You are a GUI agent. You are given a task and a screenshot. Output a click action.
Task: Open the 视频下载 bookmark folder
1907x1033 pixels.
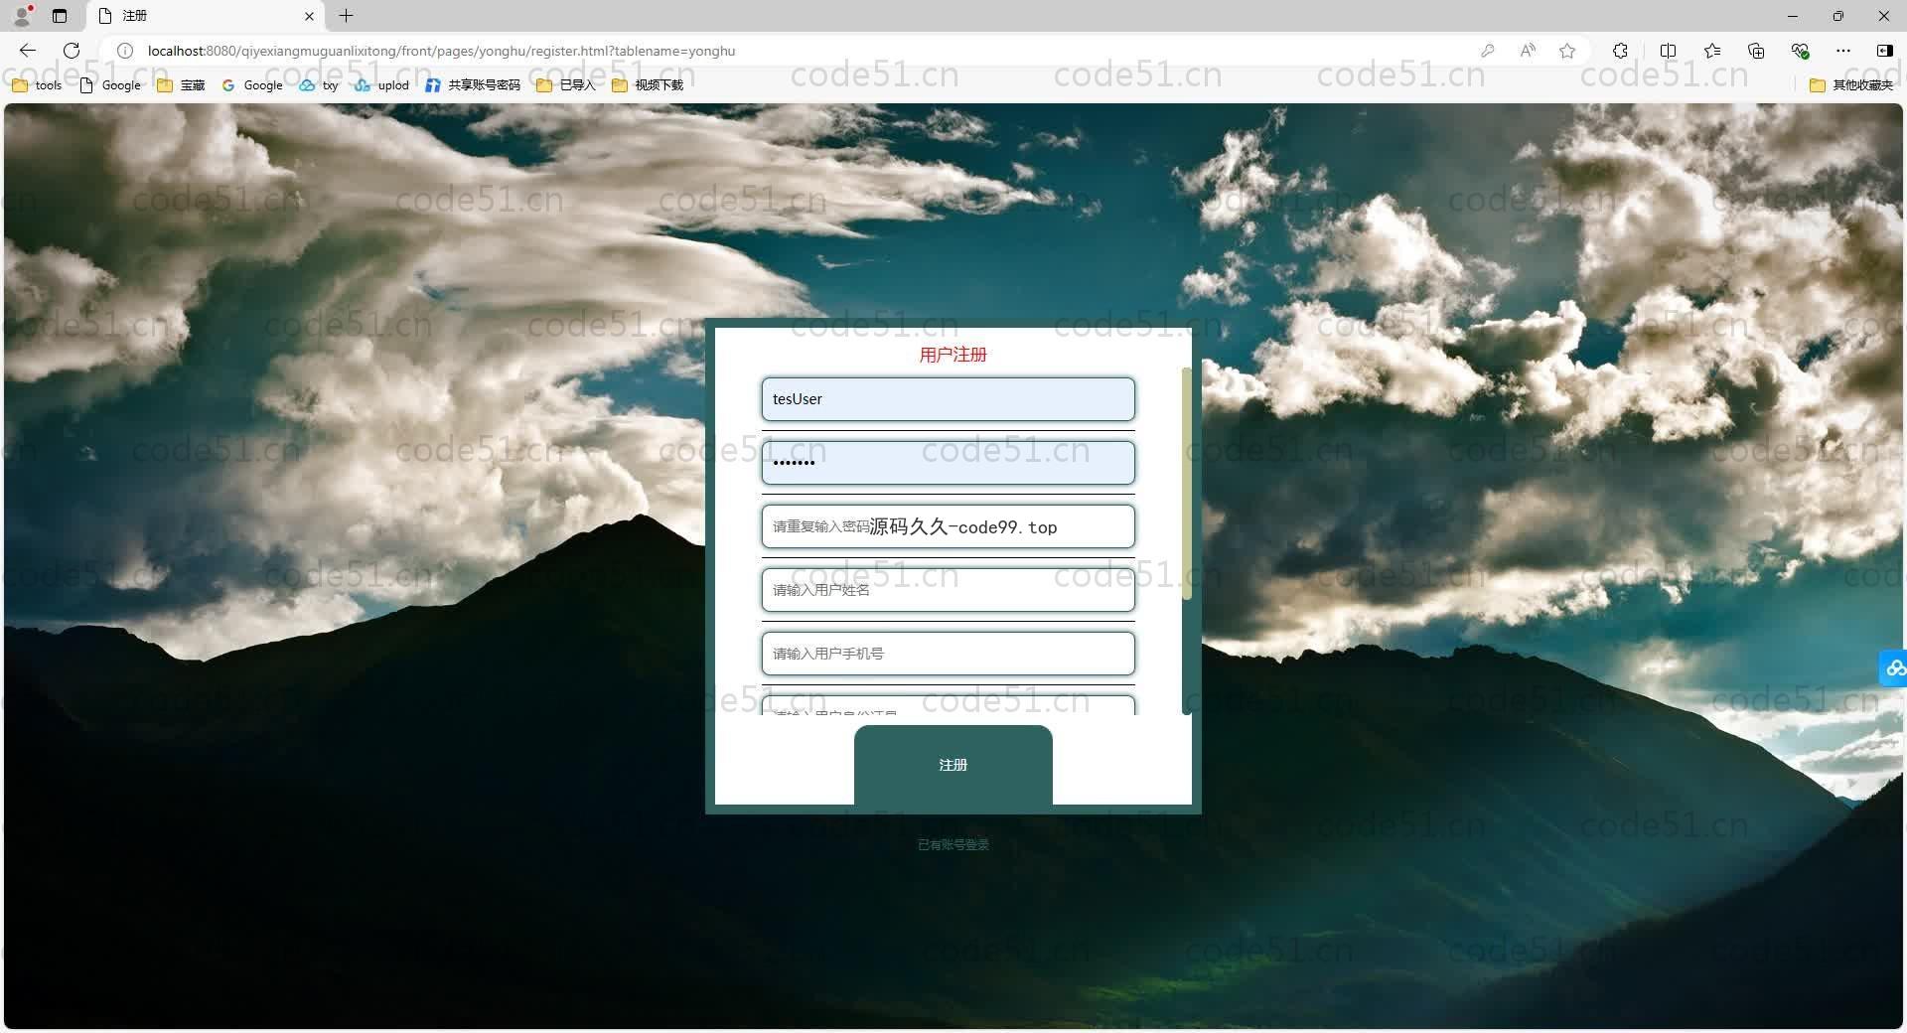pyautogui.click(x=648, y=85)
